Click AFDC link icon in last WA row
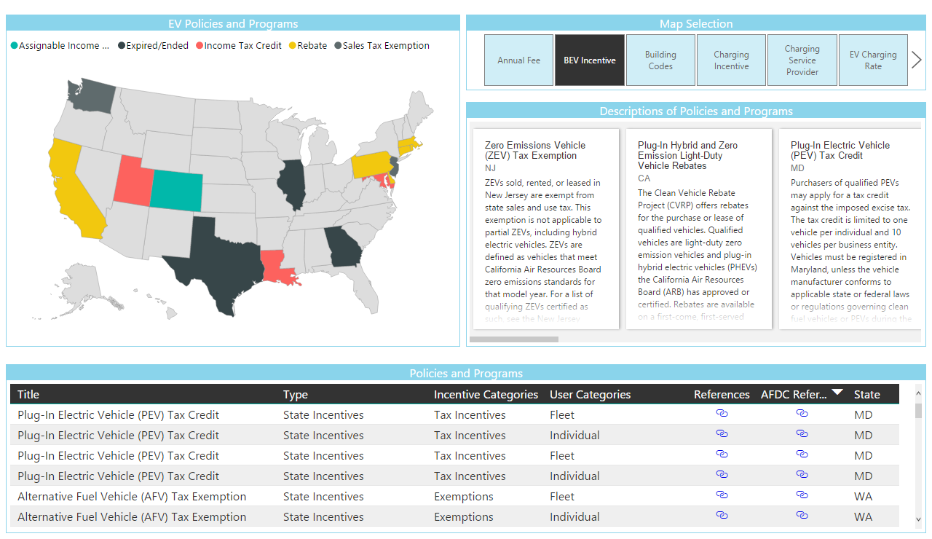Viewport: 932px width, 539px height. coord(802,516)
